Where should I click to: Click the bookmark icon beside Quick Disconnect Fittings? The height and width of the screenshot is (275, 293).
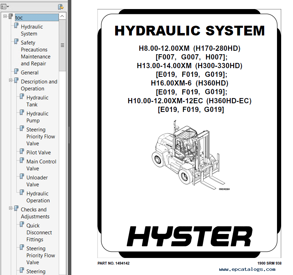pyautogui.click(x=22, y=225)
